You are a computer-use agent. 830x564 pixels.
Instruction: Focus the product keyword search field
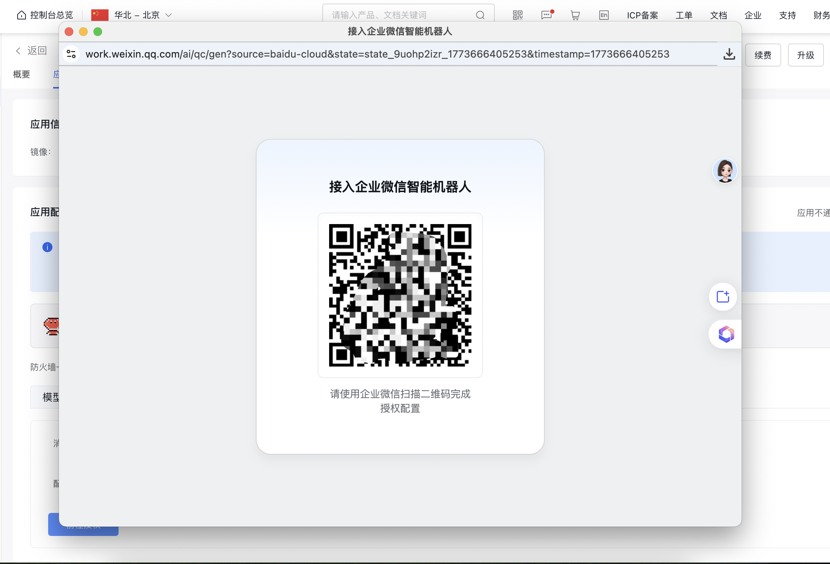[399, 15]
